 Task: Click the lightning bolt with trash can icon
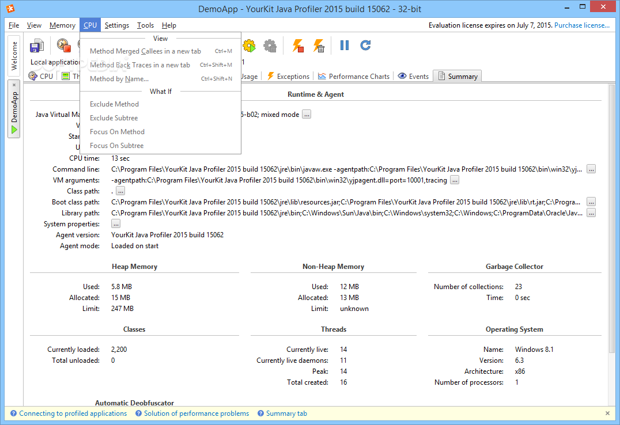click(319, 45)
